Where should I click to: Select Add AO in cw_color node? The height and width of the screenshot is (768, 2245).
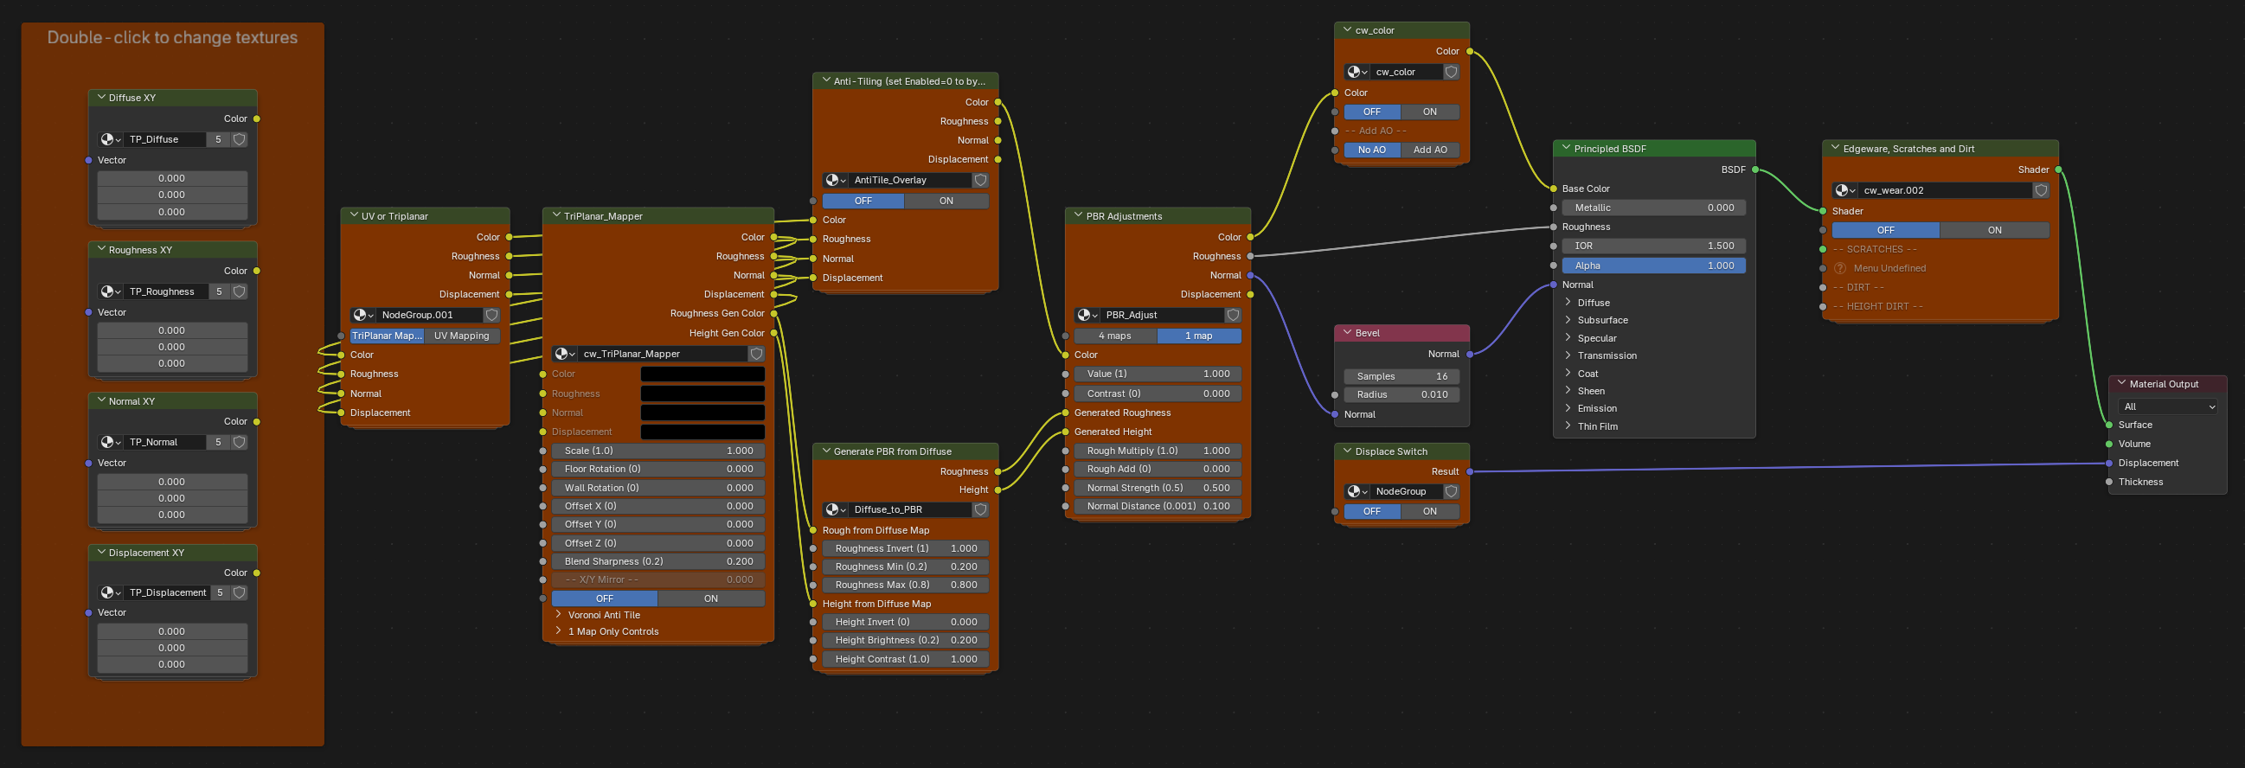tap(1430, 150)
